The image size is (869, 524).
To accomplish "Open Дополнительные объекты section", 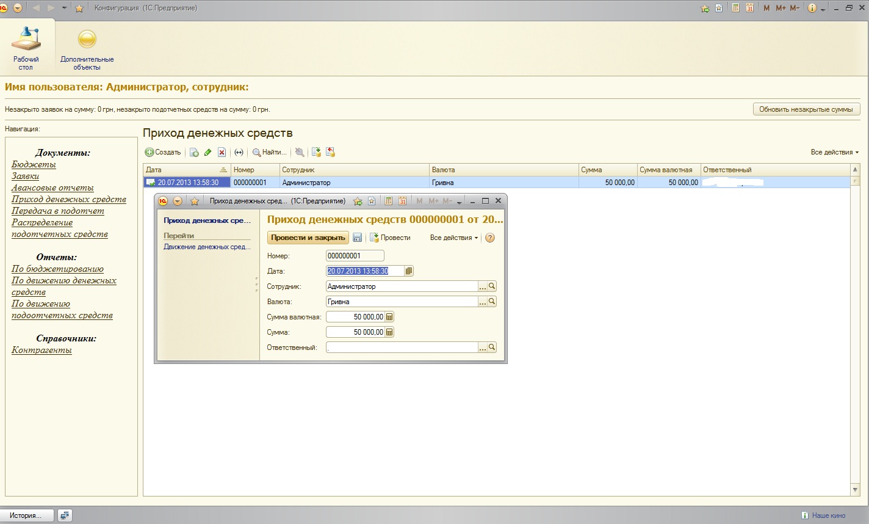I will (x=87, y=49).
